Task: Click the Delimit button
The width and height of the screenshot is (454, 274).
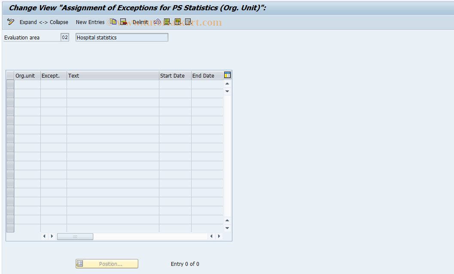Action: [140, 22]
